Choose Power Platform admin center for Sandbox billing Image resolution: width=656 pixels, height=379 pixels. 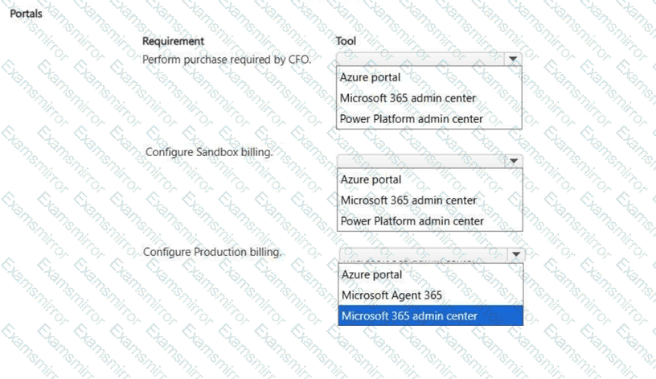click(429, 221)
